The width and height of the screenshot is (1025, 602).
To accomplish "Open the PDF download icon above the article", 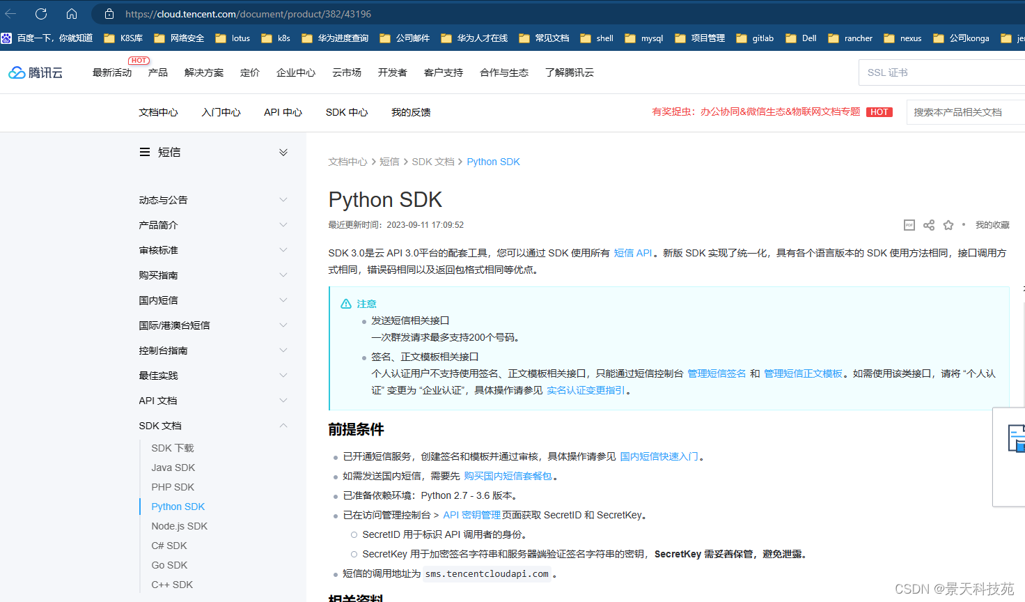I will 909,224.
